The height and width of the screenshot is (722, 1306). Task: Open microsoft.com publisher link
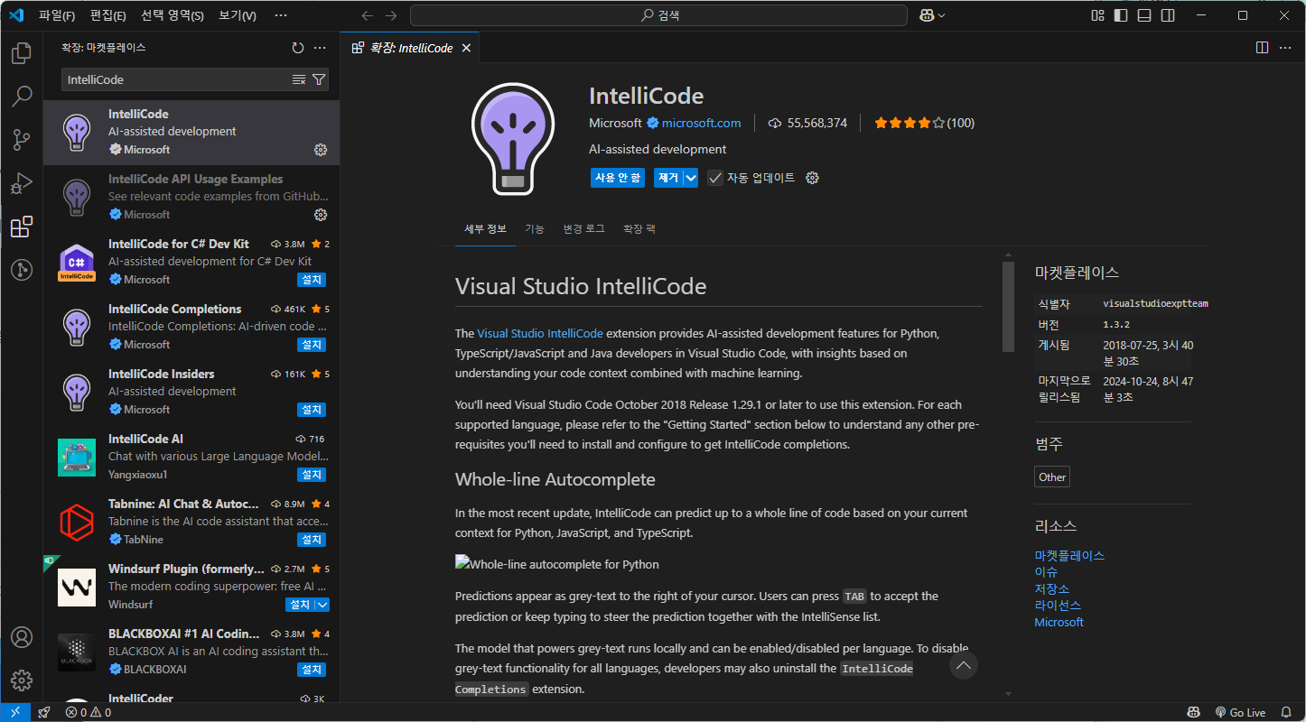tap(701, 123)
